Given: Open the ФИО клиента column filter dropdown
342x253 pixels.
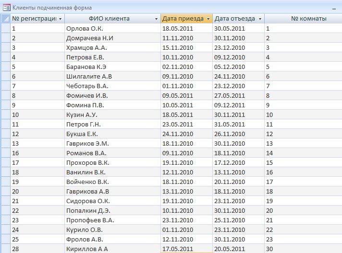Looking at the screenshot, I should [x=156, y=19].
